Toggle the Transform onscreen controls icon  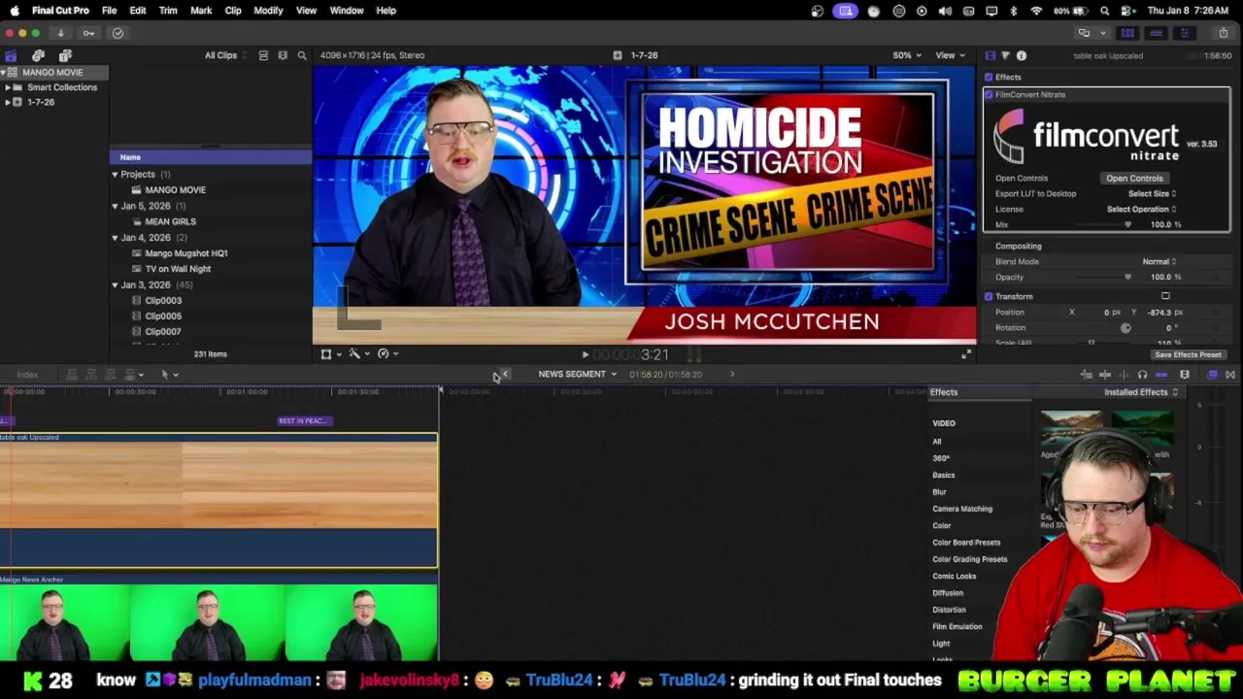point(1165,296)
